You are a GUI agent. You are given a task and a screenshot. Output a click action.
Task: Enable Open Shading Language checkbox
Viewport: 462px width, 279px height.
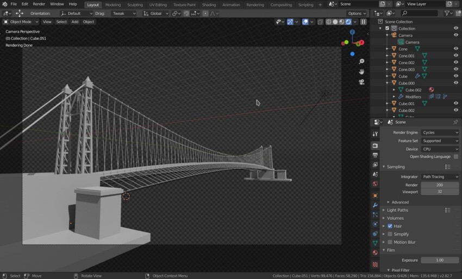point(455,156)
